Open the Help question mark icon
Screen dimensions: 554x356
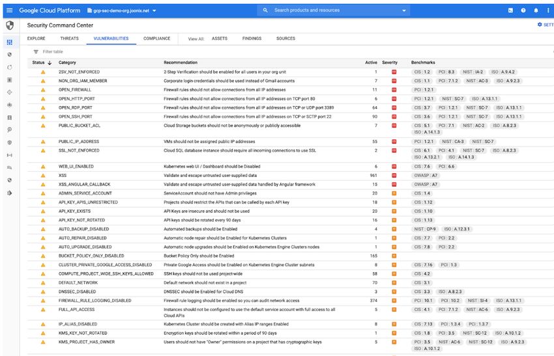(523, 10)
